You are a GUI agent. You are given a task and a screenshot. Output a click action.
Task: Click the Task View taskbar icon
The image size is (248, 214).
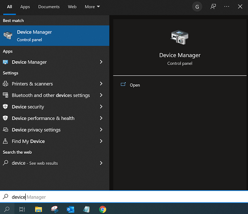click(x=22, y=209)
